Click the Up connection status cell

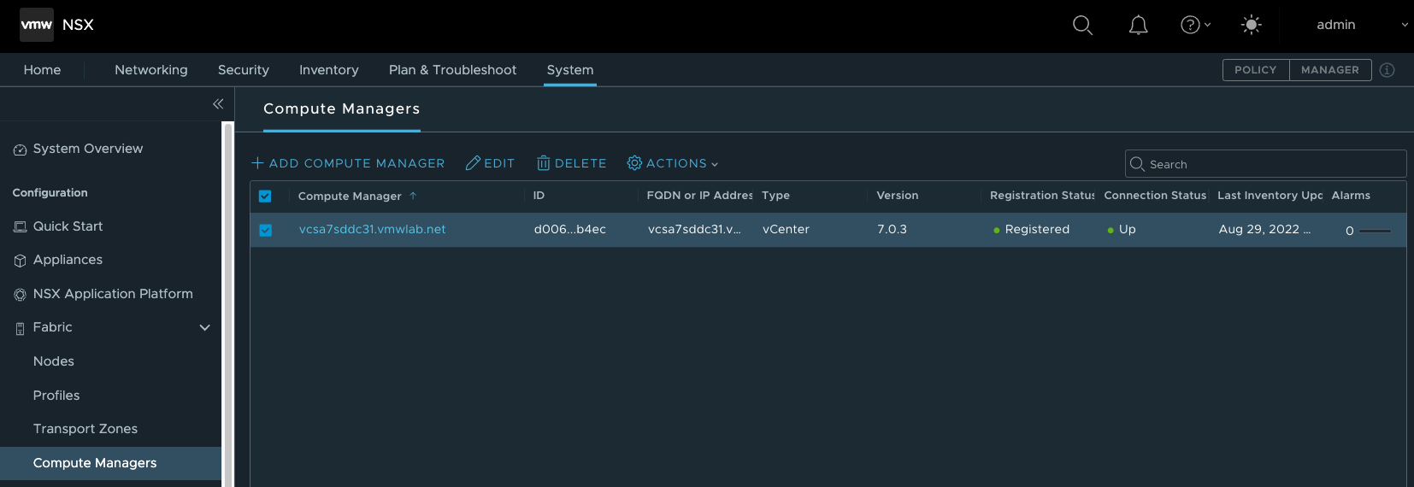tap(1122, 229)
